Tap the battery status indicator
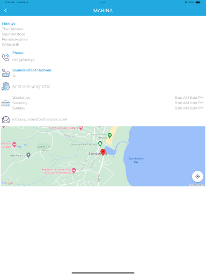 tap(198, 2)
